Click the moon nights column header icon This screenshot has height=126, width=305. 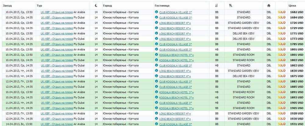(96, 5)
